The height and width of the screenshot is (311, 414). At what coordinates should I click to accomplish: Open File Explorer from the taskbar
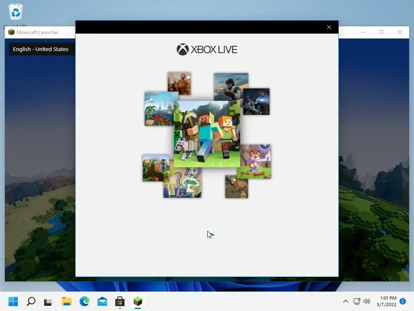pyautogui.click(x=67, y=301)
